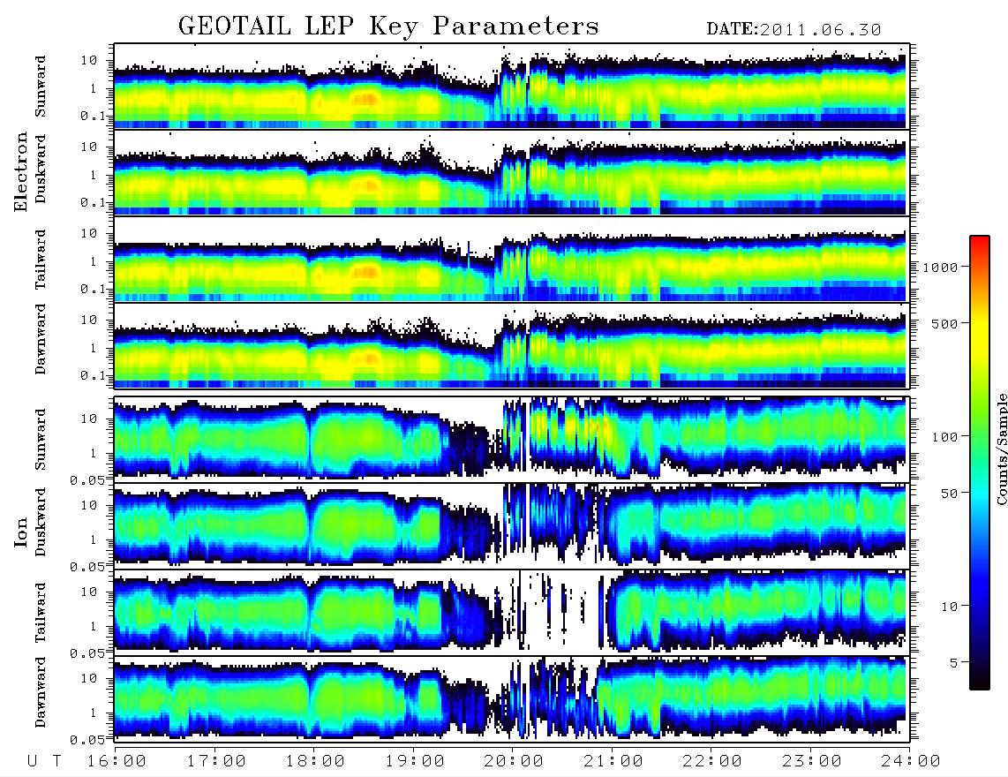Click the GEOTAIL LEP Key Parameters title
The image size is (1008, 777).
[388, 27]
